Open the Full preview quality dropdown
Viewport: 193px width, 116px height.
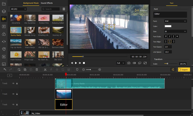(x=121, y=63)
